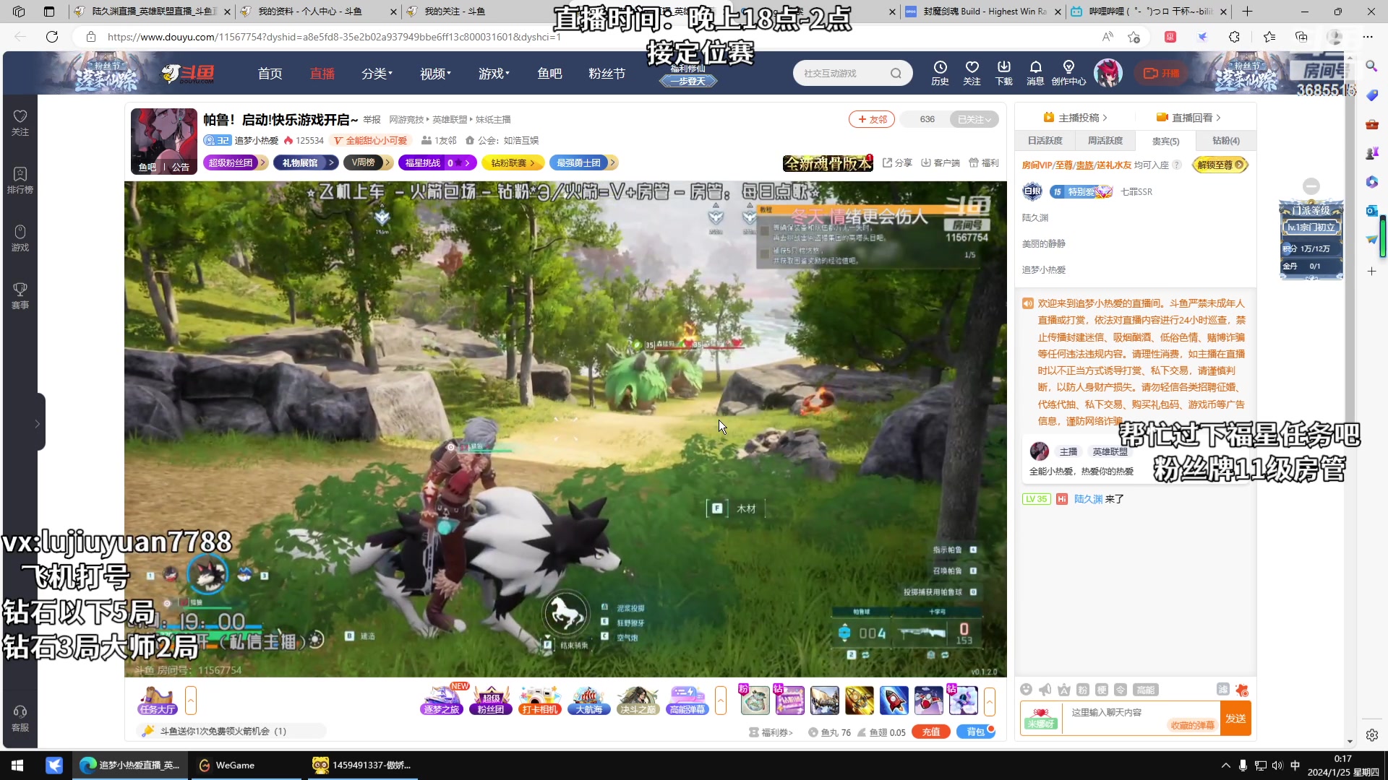Viewport: 1388px width, 780px height.
Task: Switch to 周活跃度 tab
Action: (1105, 141)
